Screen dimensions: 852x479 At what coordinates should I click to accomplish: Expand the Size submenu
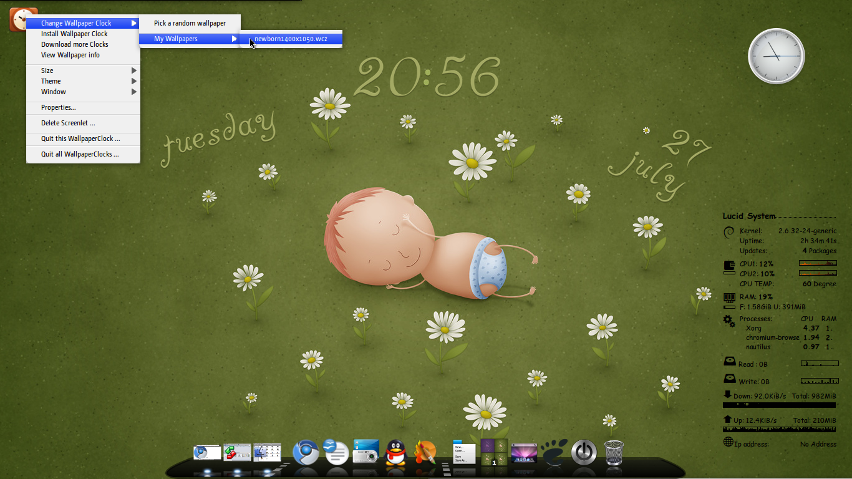(83, 70)
